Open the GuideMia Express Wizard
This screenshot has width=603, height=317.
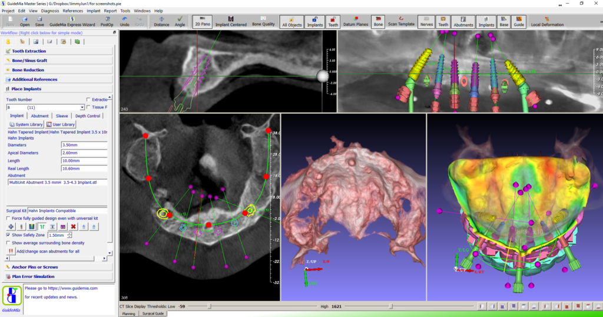coord(74,22)
